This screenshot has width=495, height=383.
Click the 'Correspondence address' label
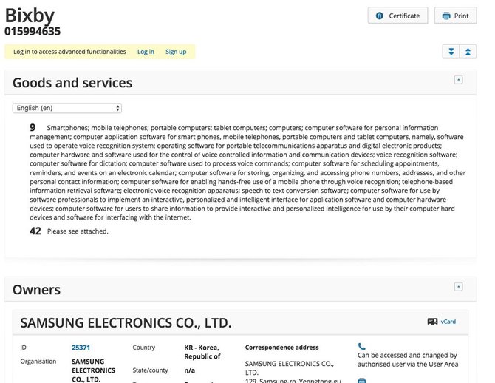[282, 348]
